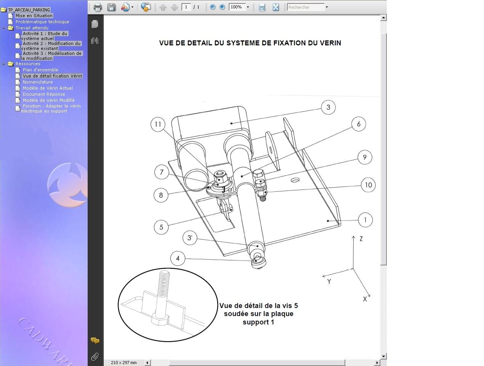Screen dimensions: 484x366
Task: Open the Nomenclature document
Action: point(38,82)
